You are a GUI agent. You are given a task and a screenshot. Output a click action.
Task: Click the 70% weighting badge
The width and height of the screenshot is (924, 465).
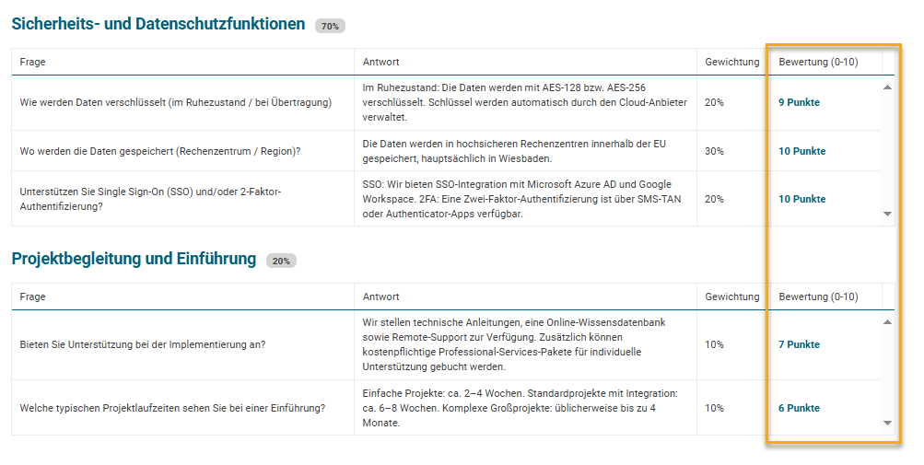(x=330, y=27)
